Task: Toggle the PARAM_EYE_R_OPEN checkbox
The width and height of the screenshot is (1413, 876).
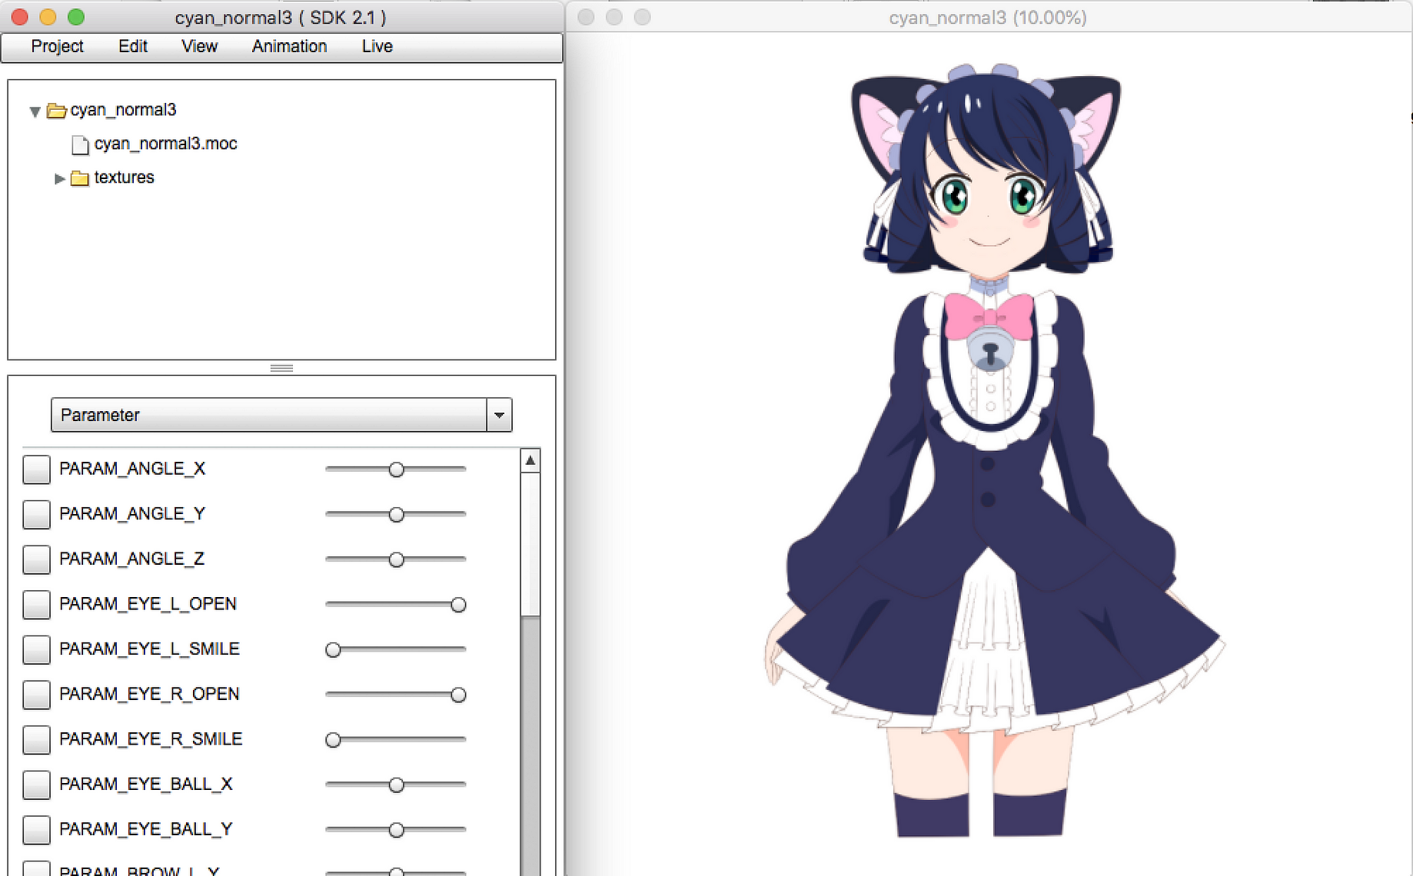Action: [36, 695]
